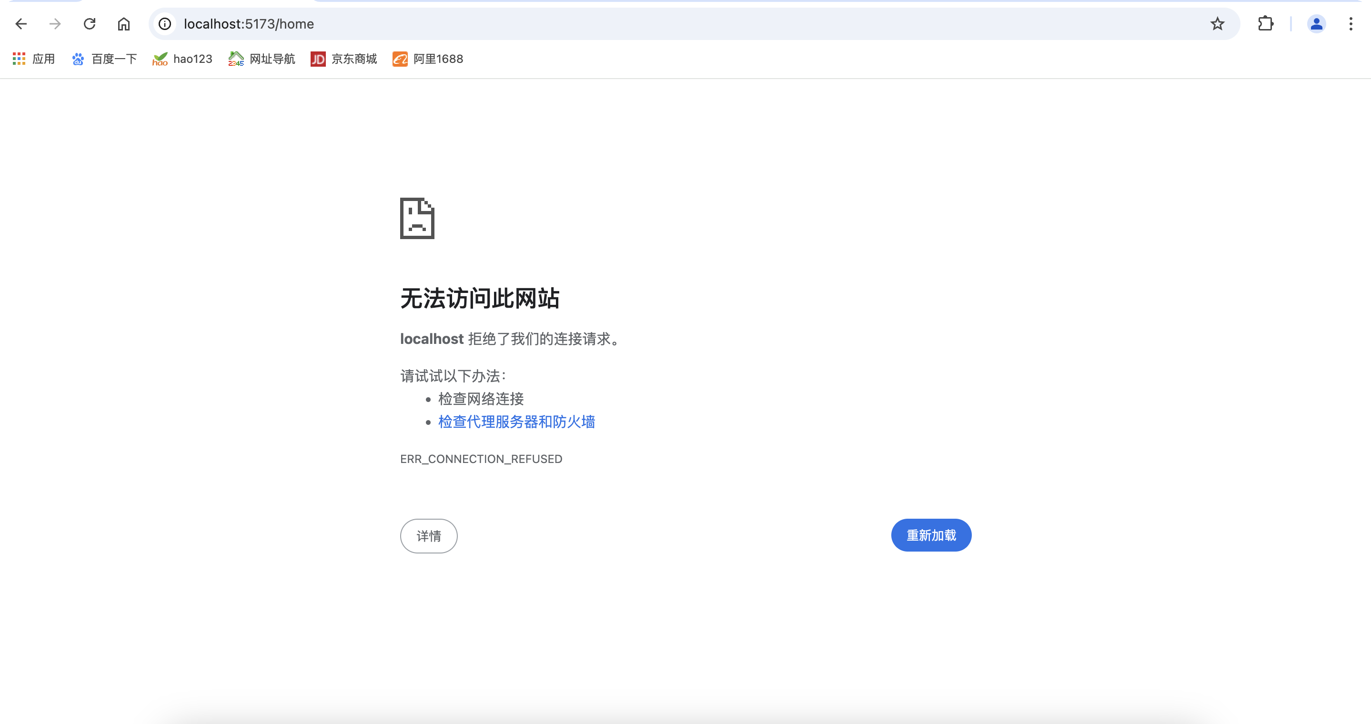1371x724 pixels.
Task: Open the 网址导航 bookmark
Action: [x=262, y=59]
